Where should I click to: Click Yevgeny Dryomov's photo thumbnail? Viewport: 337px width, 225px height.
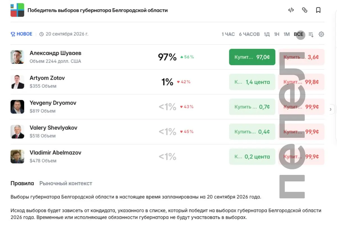(17, 107)
